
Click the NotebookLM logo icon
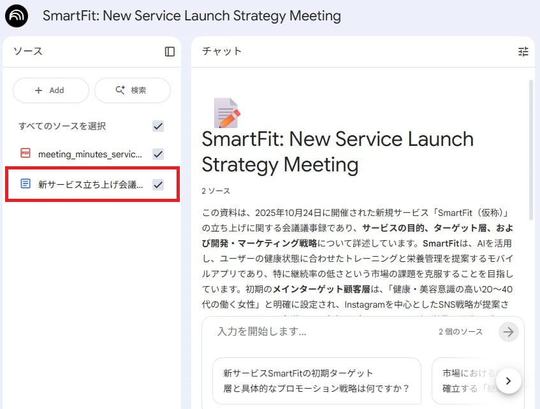(16, 16)
